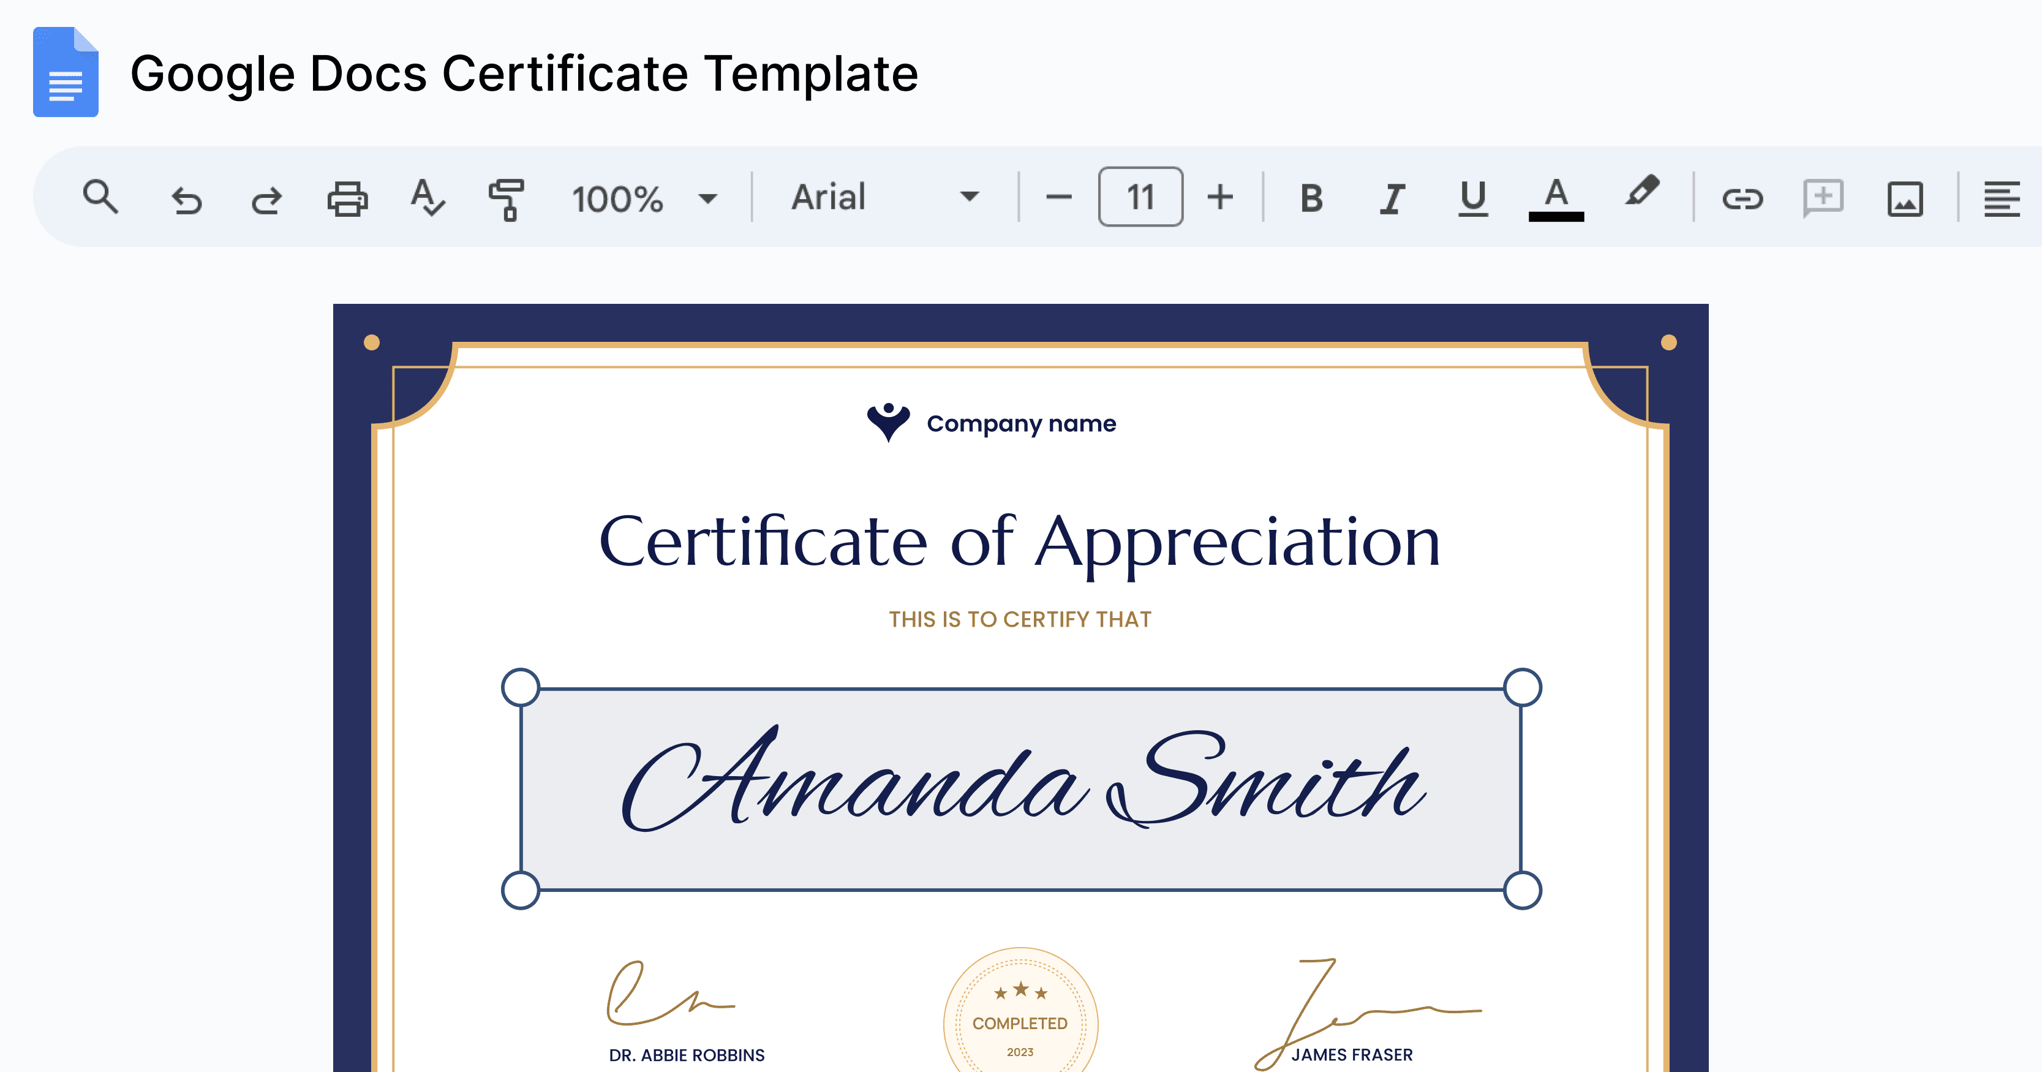Run spelling and grammar check
The height and width of the screenshot is (1072, 2042).
point(428,197)
